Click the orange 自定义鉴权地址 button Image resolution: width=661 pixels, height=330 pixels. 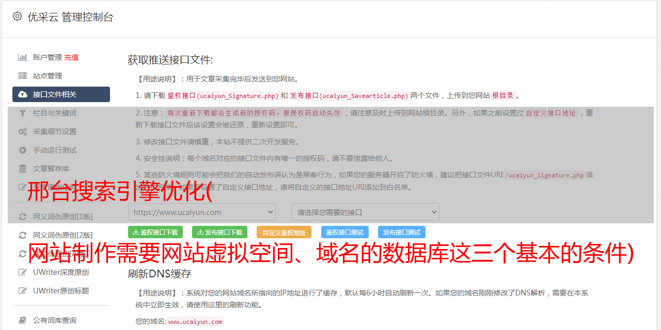[284, 232]
